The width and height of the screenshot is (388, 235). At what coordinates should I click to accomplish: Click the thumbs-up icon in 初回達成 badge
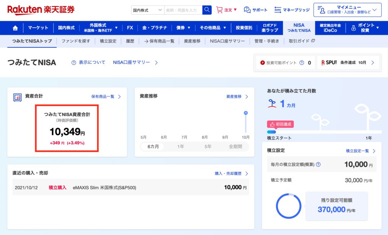pyautogui.click(x=272, y=124)
